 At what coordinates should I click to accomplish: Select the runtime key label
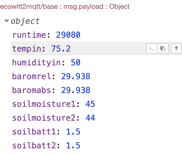pos(29,35)
